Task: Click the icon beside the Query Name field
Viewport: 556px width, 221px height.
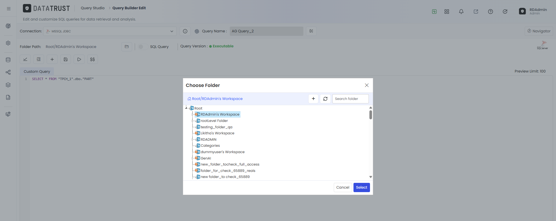Action: tap(311, 31)
